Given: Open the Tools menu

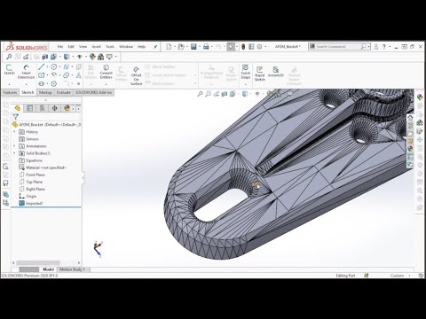Looking at the screenshot, I should point(110,47).
